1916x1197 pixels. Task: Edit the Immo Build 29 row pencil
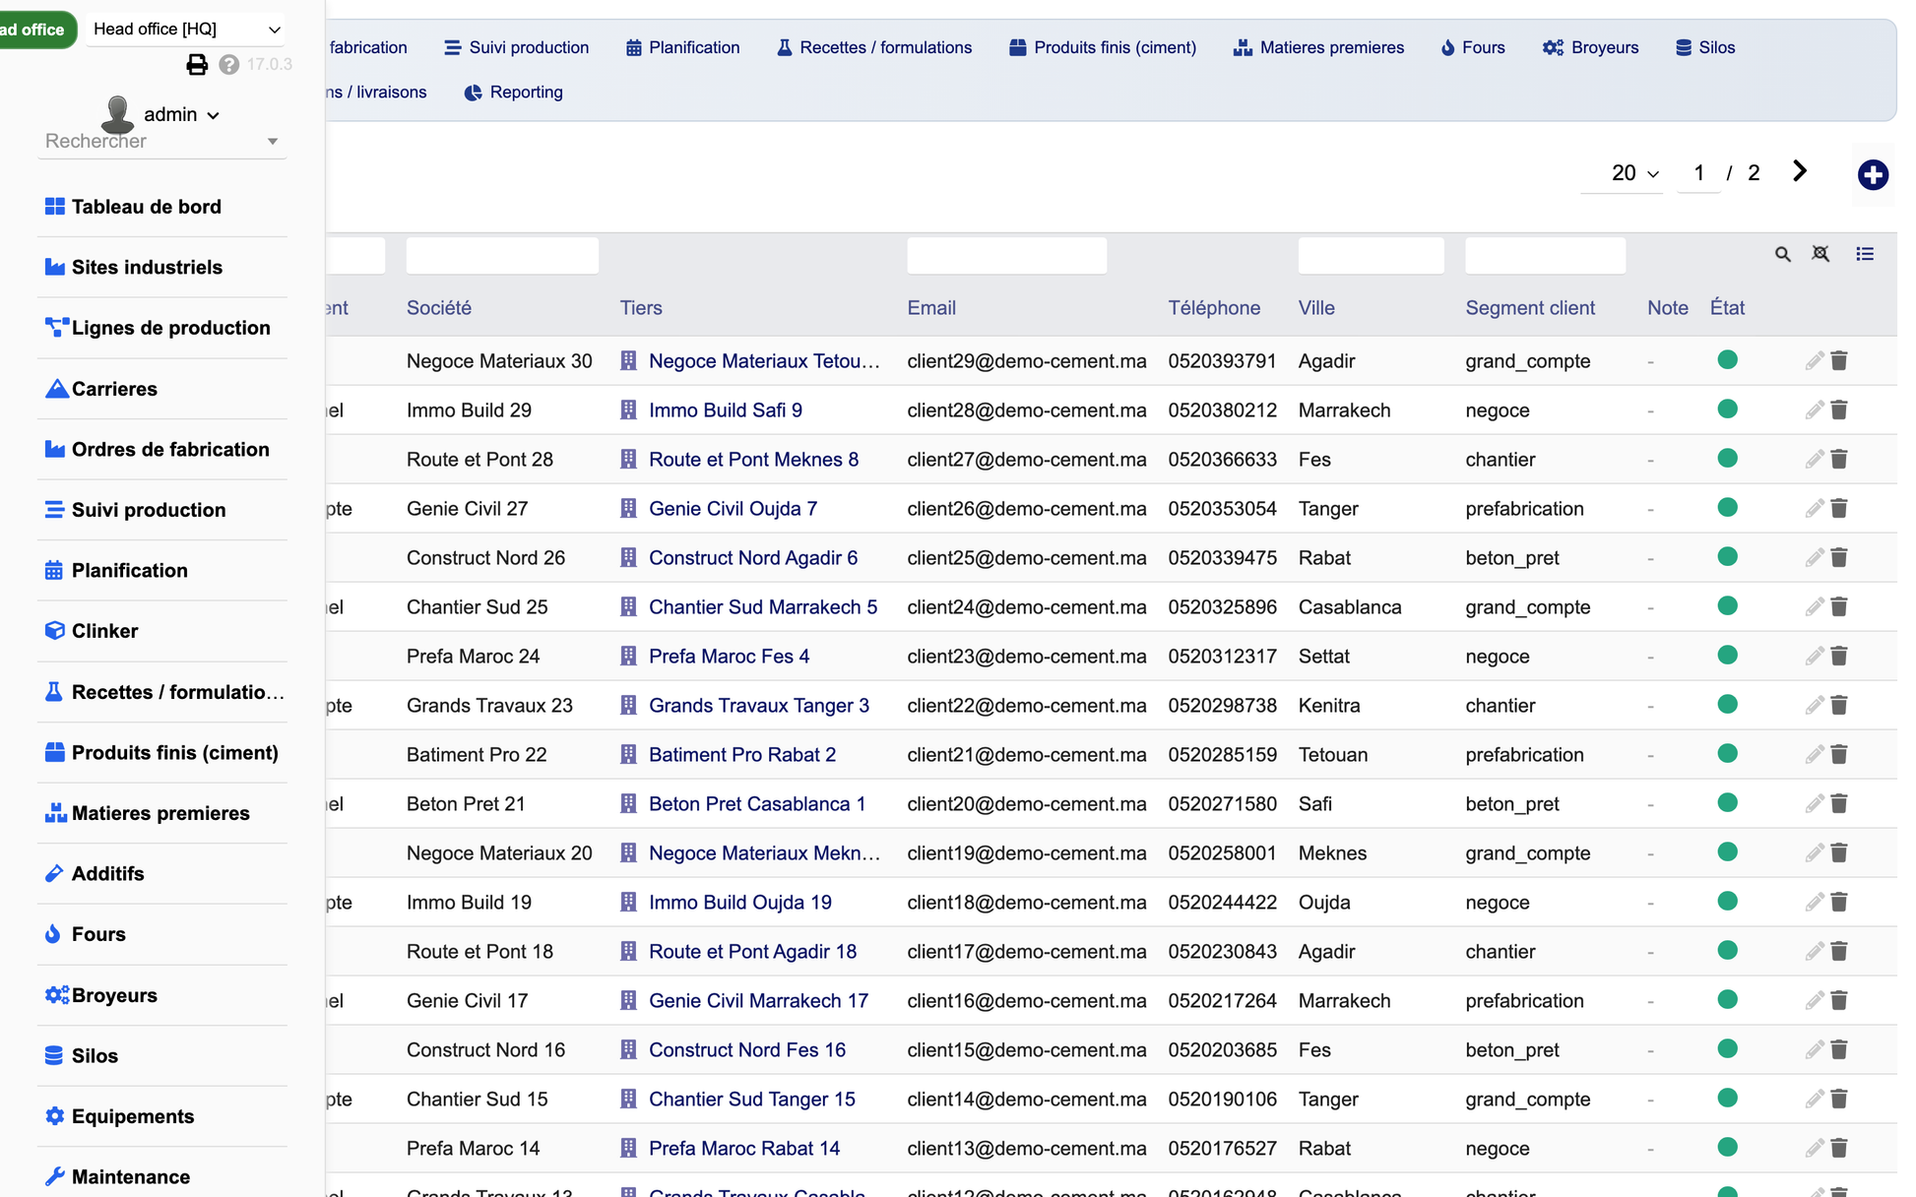click(x=1815, y=410)
